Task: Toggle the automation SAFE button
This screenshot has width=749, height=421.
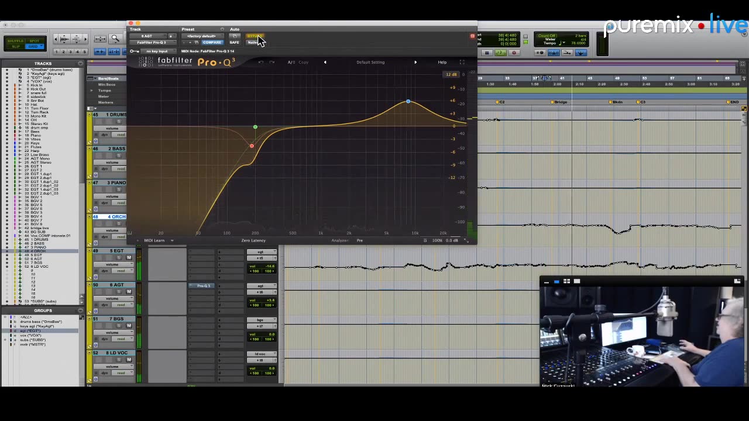Action: click(234, 42)
